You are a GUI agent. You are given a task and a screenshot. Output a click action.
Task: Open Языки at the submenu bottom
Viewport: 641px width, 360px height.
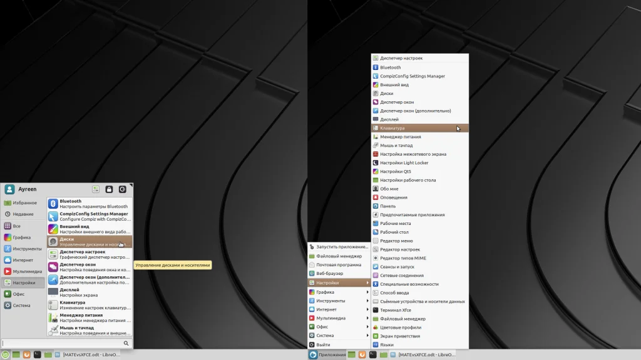point(420,345)
